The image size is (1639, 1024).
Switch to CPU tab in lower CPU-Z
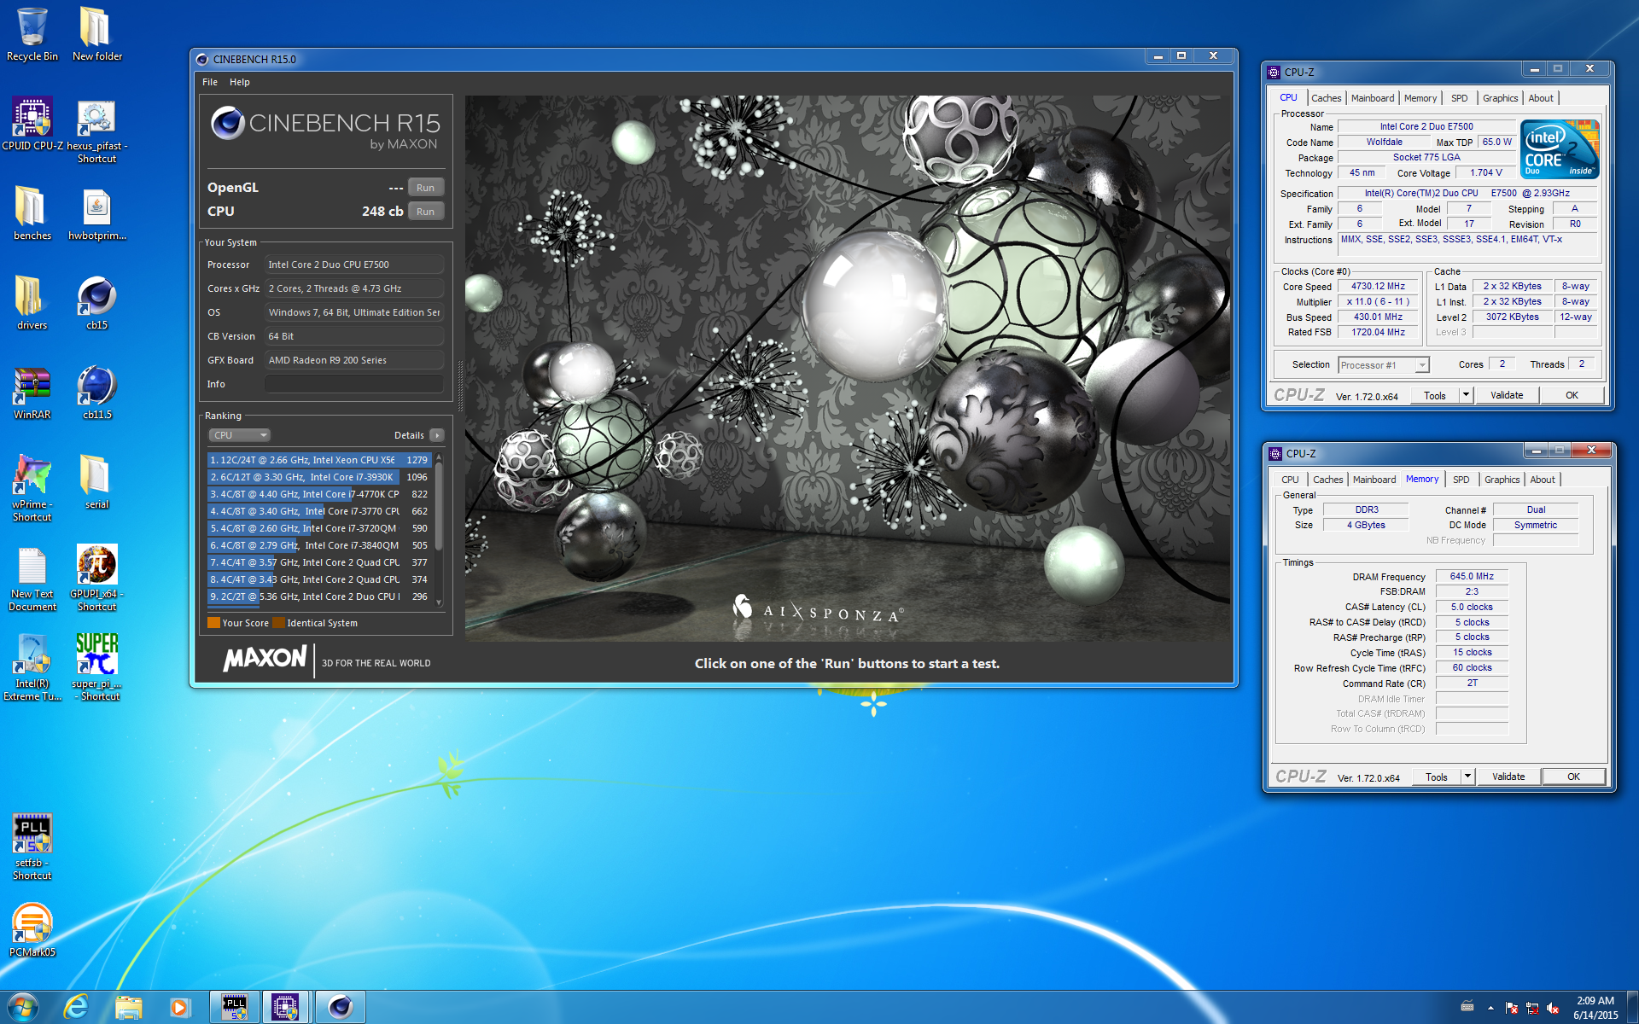tap(1290, 480)
